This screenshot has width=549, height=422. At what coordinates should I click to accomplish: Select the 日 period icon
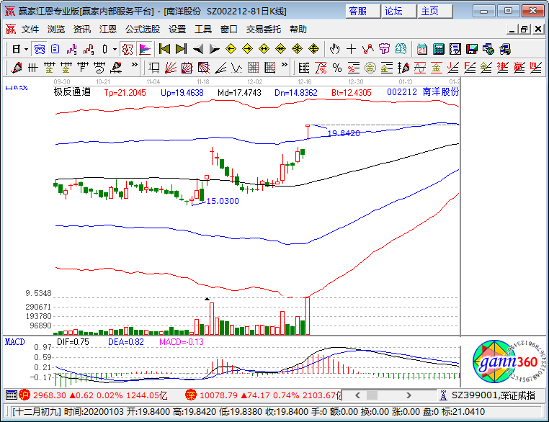pyautogui.click(x=16, y=49)
